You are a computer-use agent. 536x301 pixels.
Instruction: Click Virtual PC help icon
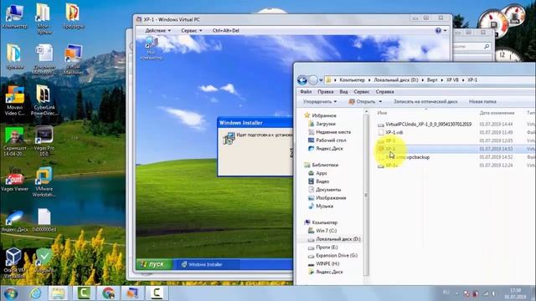(x=438, y=30)
